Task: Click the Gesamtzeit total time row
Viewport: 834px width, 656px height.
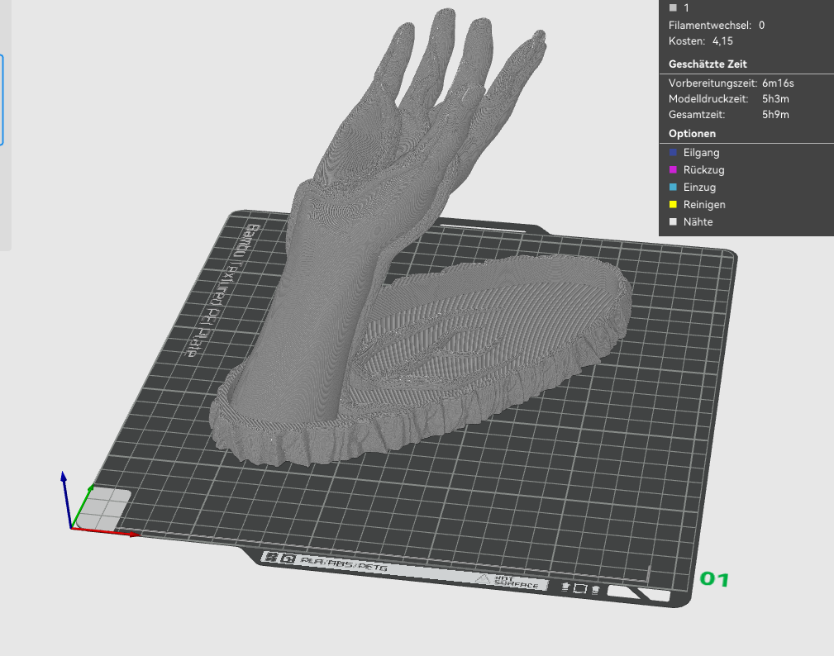Action: tap(729, 114)
